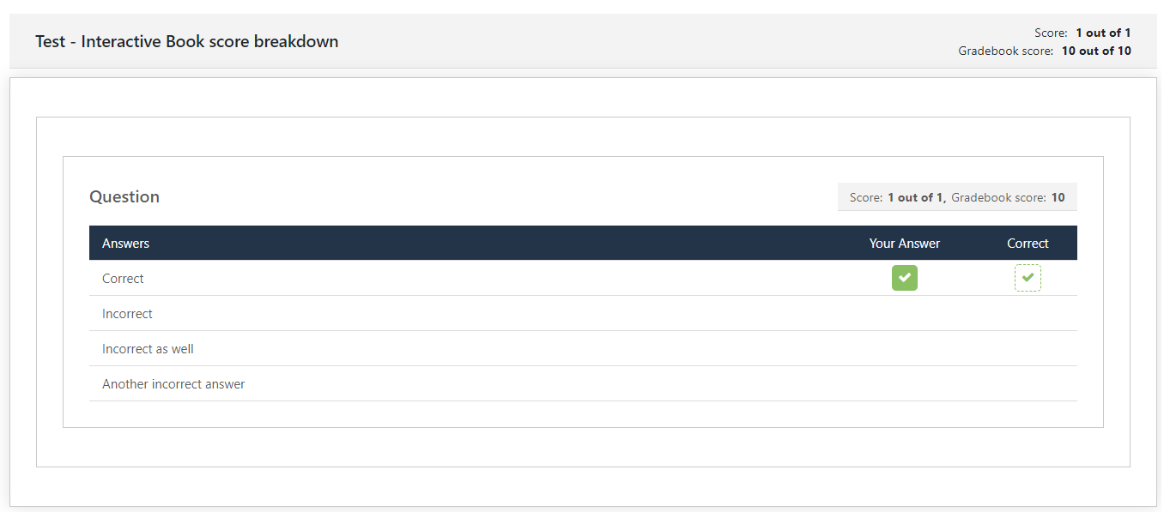
Task: Click the bold '10 out of 10' value
Action: pyautogui.click(x=1096, y=51)
